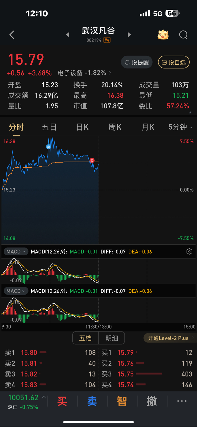Tap the 5G signal status indicator
Screen dimensions: 197x427
[x=158, y=14]
